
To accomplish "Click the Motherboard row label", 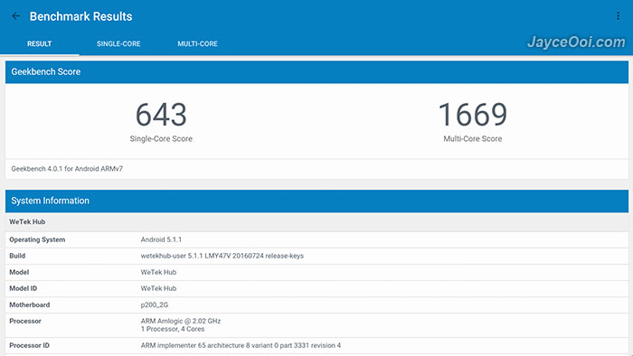I will [30, 304].
